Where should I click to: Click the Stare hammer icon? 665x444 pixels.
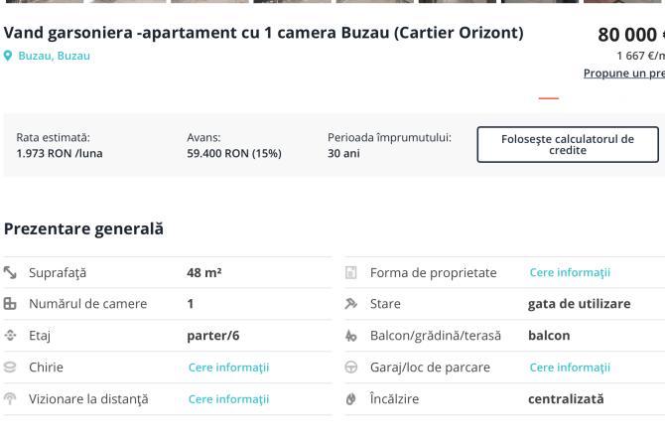pos(351,304)
